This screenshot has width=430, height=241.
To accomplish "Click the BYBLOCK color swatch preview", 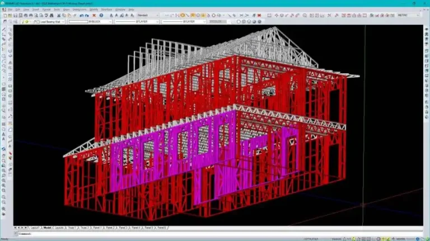I will (x=78, y=21).
